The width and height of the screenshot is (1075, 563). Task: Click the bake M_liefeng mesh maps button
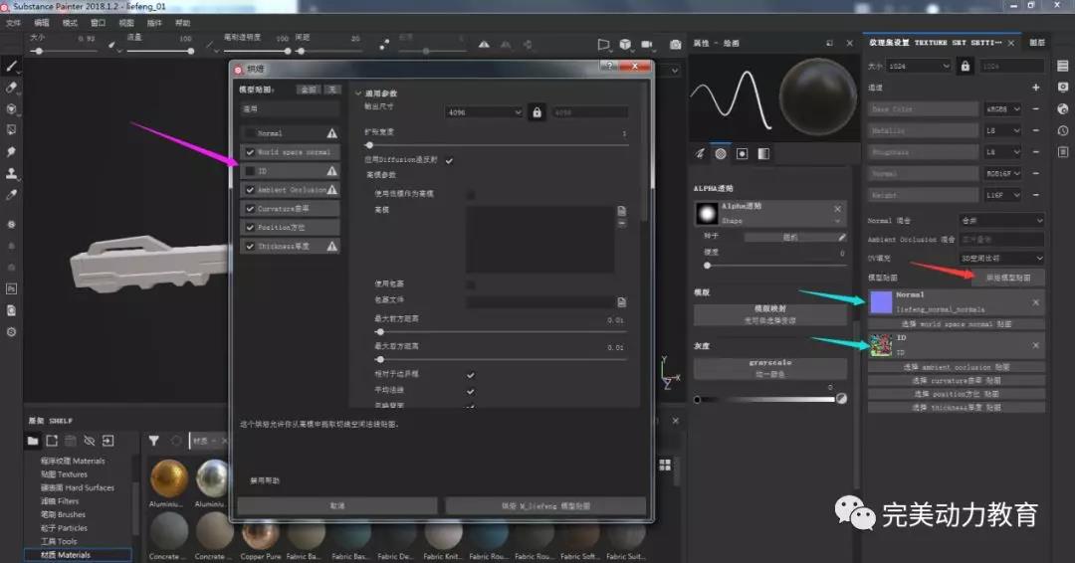tap(545, 506)
